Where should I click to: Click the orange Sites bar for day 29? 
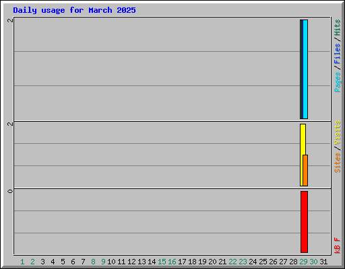pyautogui.click(x=305, y=170)
